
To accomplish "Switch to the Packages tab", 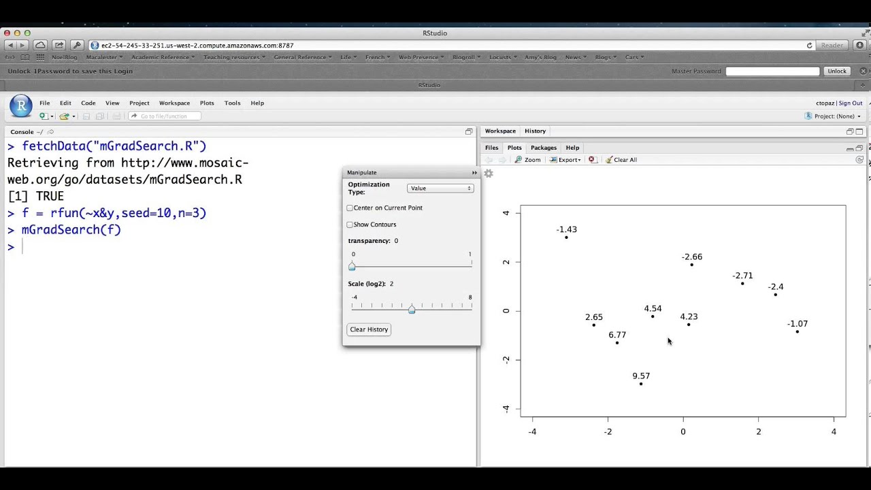I will pos(544,148).
